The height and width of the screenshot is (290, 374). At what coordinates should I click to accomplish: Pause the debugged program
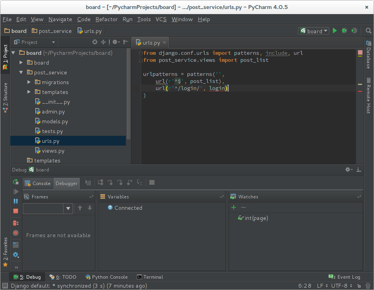point(16,201)
